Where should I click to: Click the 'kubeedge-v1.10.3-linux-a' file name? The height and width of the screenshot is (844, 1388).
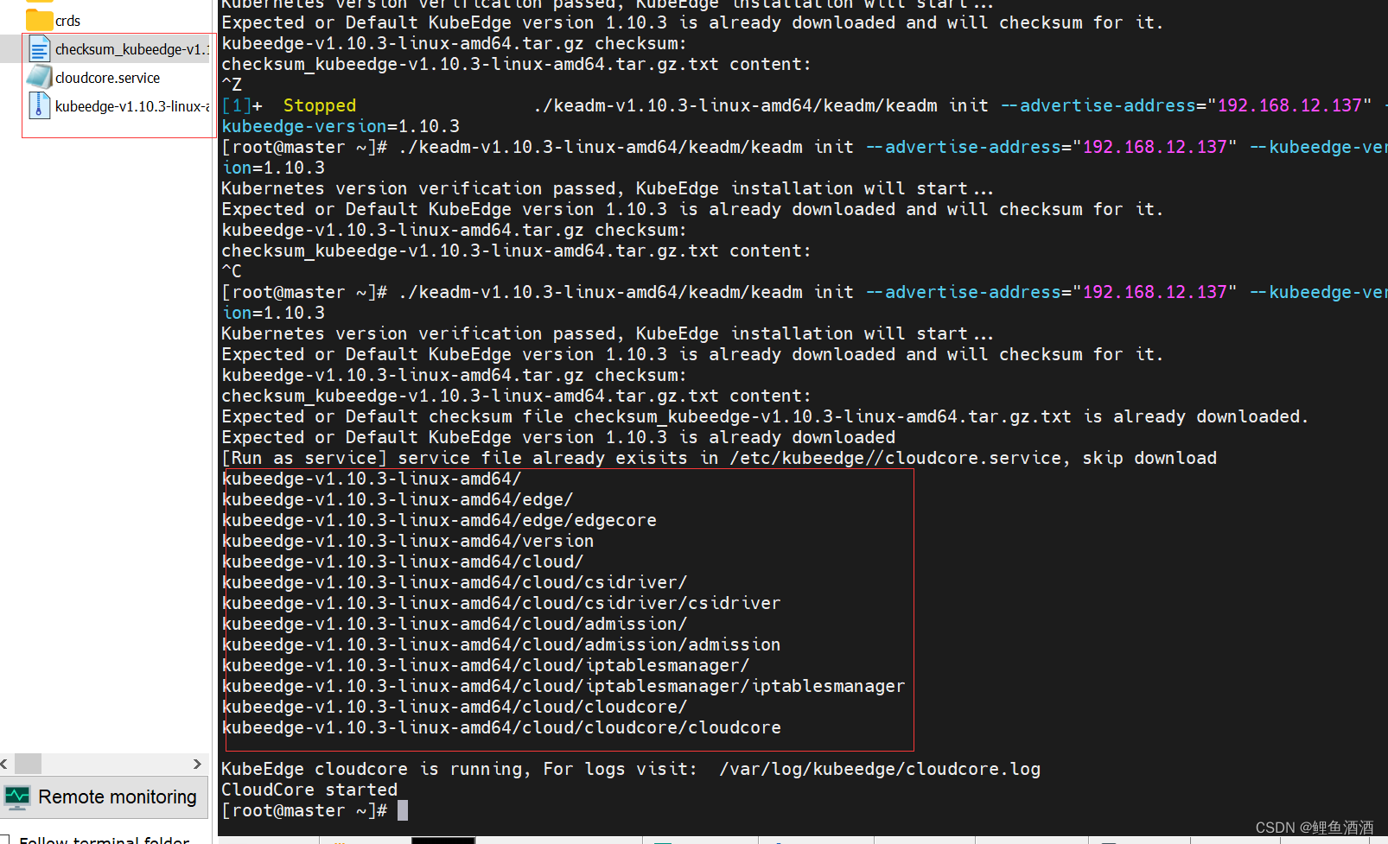coord(132,106)
